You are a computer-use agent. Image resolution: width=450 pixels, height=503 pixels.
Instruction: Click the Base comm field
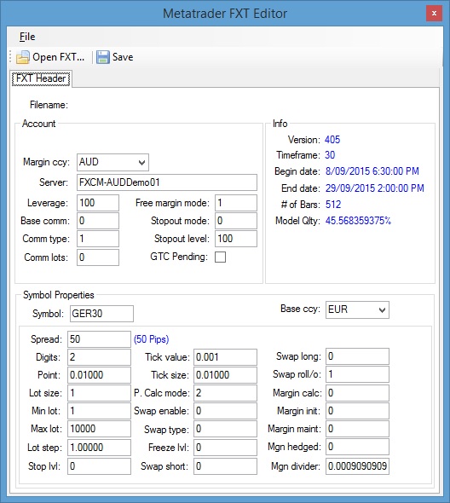[98, 221]
